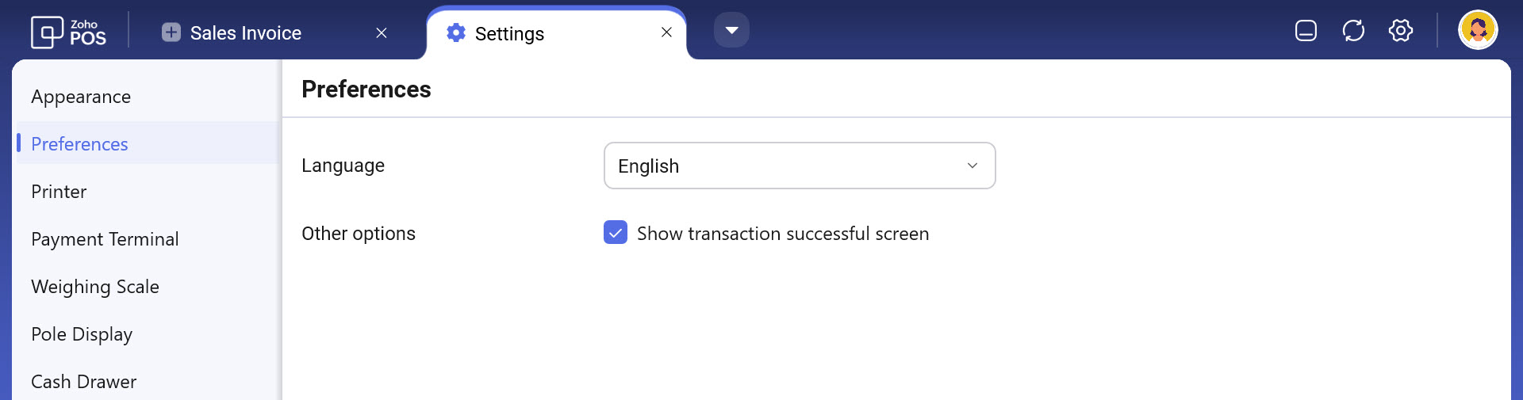Open settings via header gear icon
The width and height of the screenshot is (1523, 400).
coord(1401,31)
